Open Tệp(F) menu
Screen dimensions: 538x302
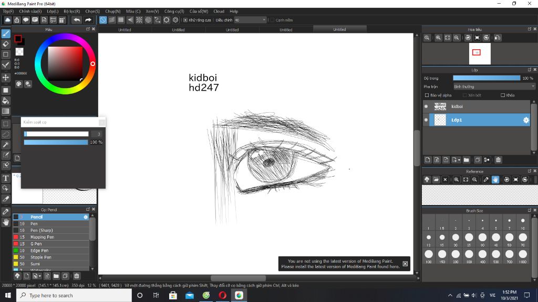pos(8,12)
